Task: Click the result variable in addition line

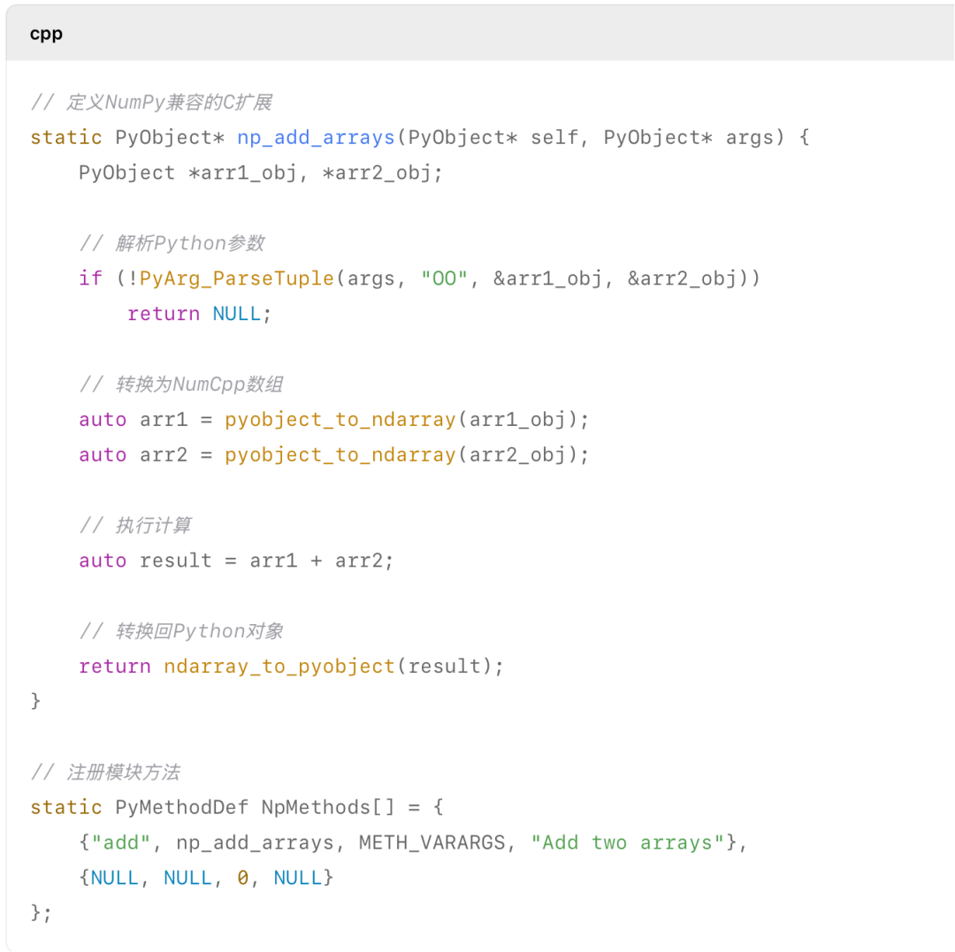Action: point(175,560)
